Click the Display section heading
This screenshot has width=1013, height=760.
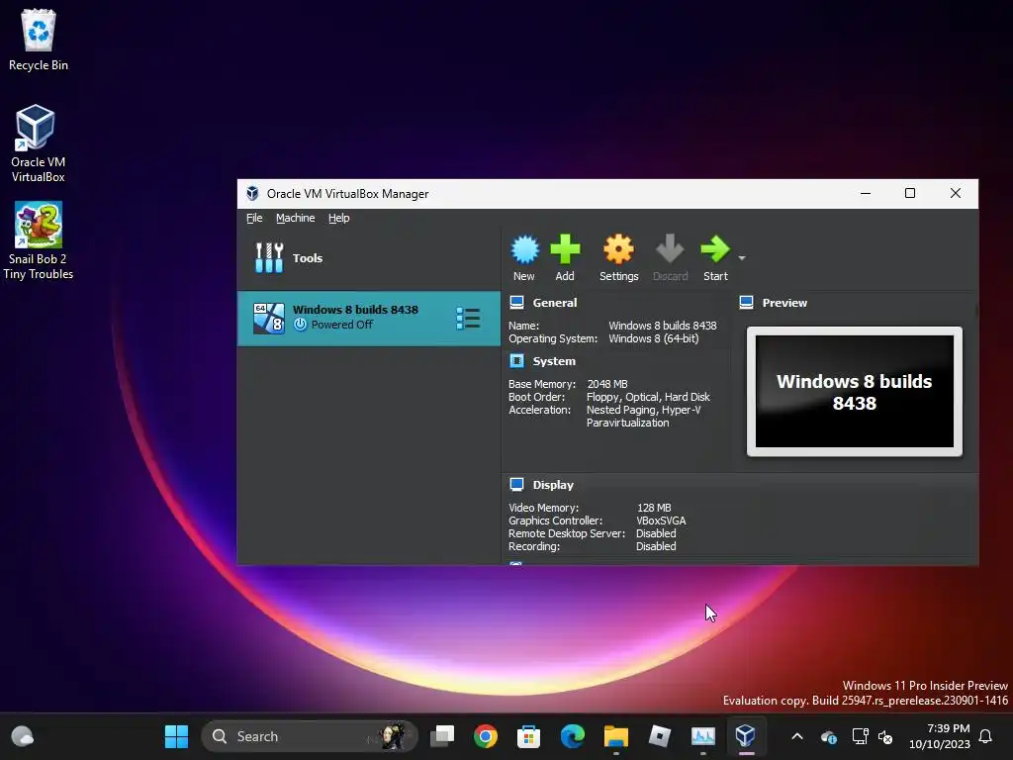coord(553,485)
